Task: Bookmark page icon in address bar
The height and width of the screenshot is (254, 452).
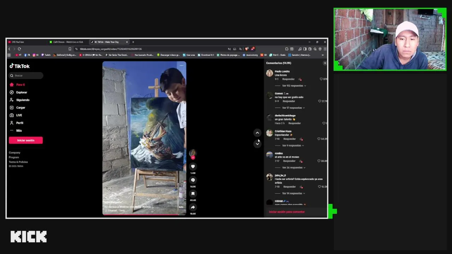Action: click(x=70, y=49)
